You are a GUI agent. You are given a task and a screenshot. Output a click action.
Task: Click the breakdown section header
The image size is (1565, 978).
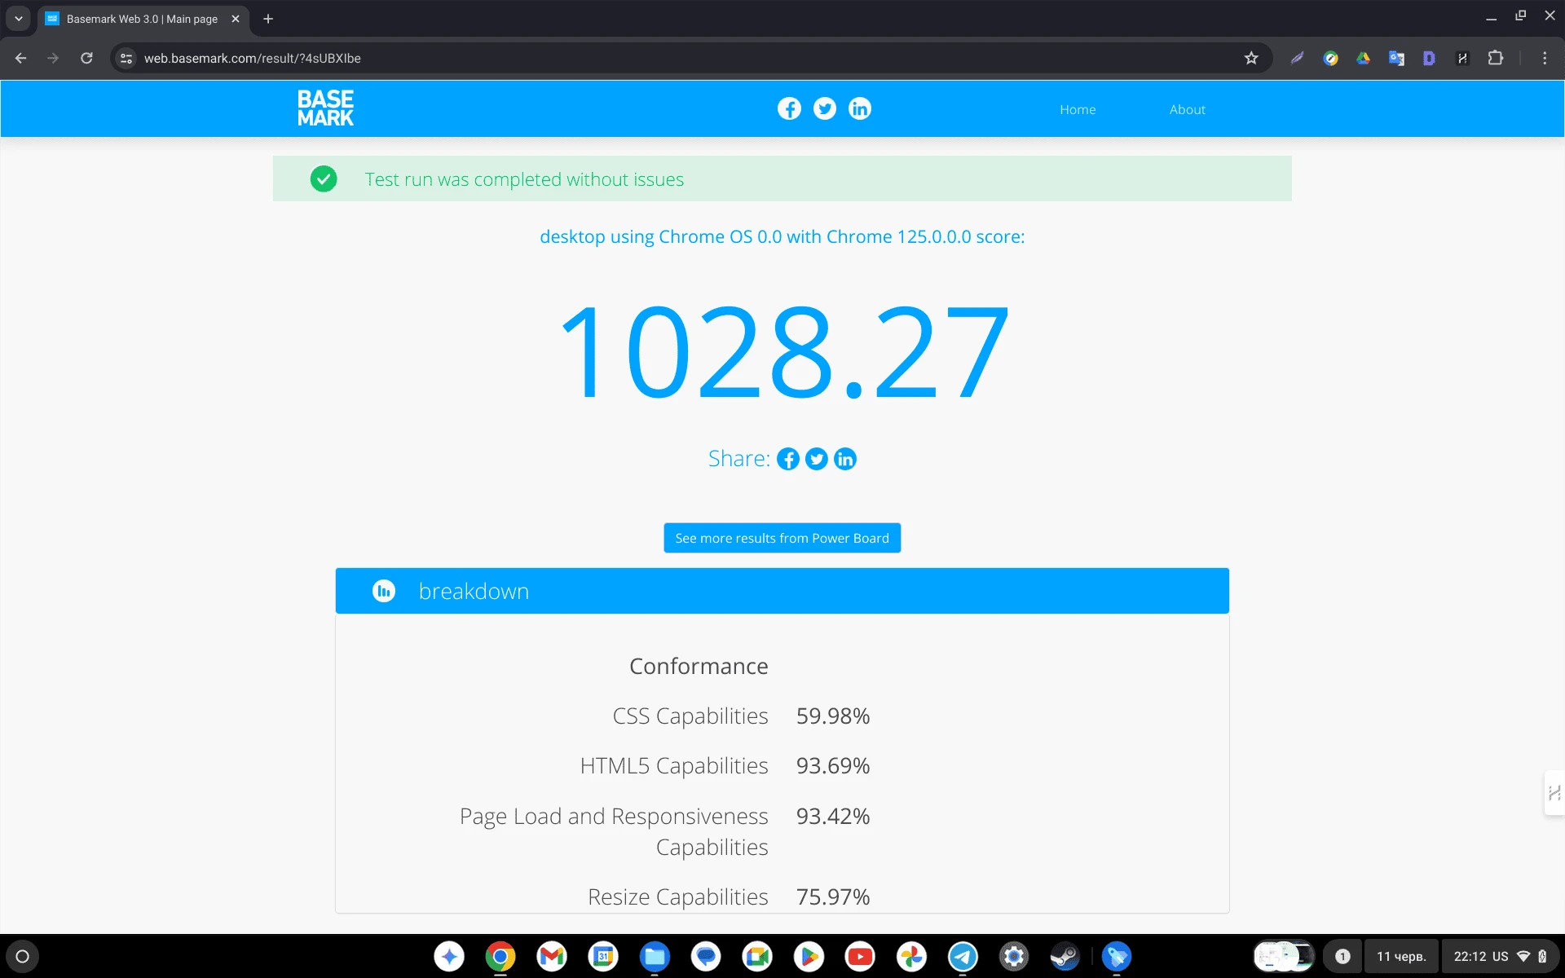(x=782, y=591)
